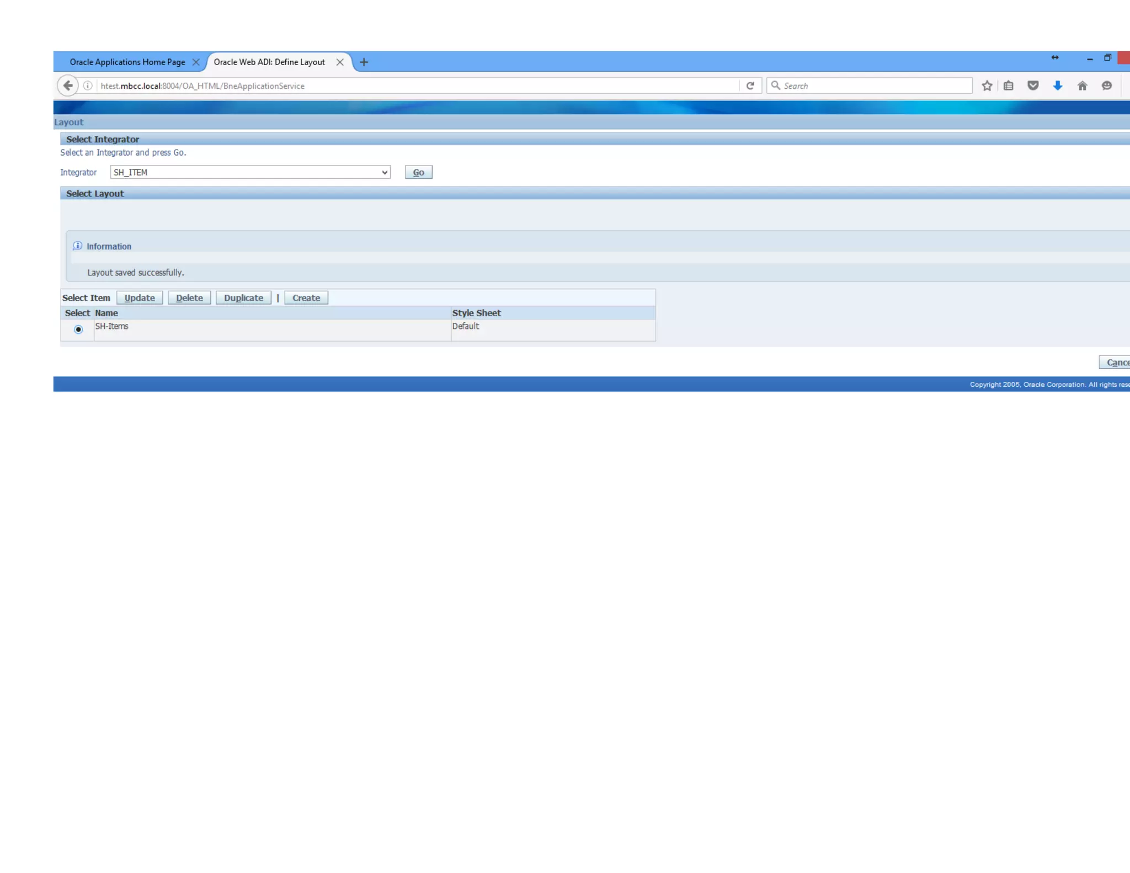This screenshot has width=1130, height=873.
Task: Reload the page with refresh icon
Action: point(750,86)
